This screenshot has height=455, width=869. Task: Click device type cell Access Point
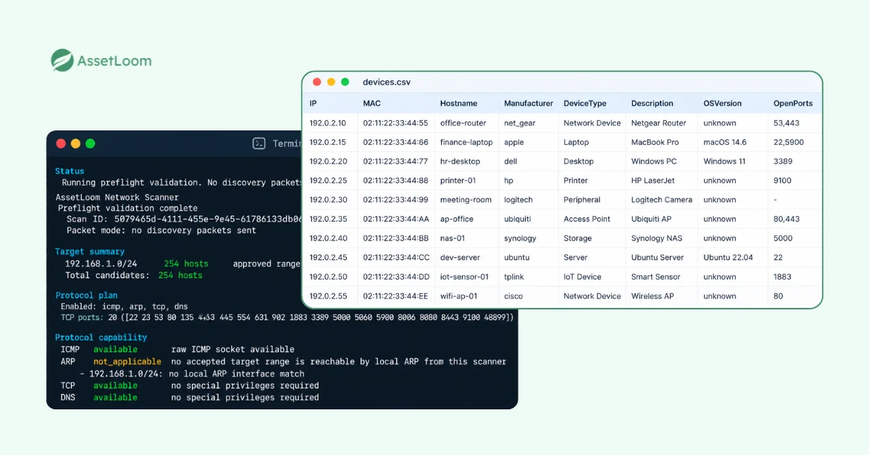click(587, 219)
